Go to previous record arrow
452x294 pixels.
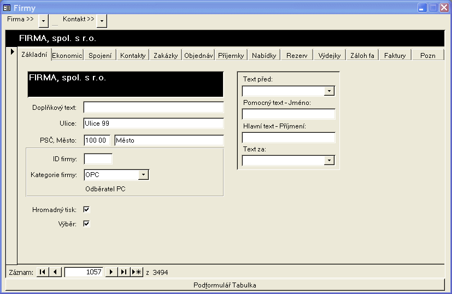coord(56,272)
